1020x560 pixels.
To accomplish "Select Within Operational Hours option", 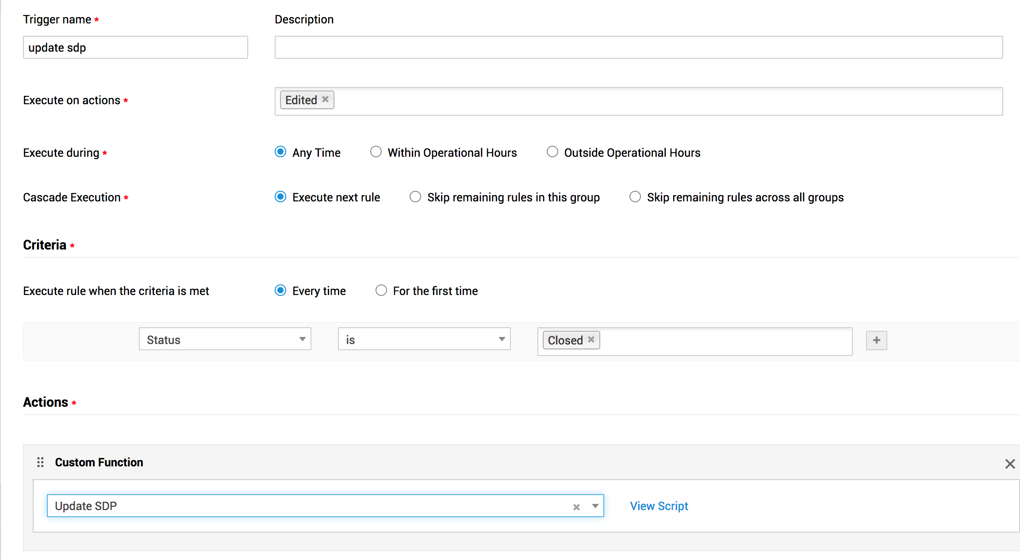I will pos(376,152).
